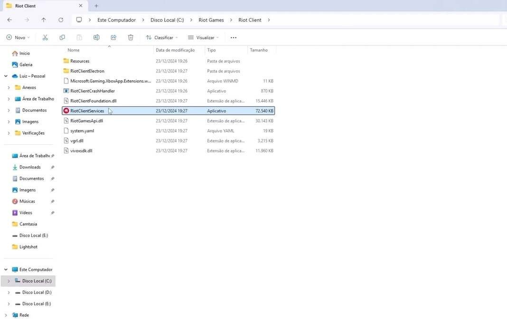Refresh the current folder view
Screen dimensions: 507x332
coord(61,20)
